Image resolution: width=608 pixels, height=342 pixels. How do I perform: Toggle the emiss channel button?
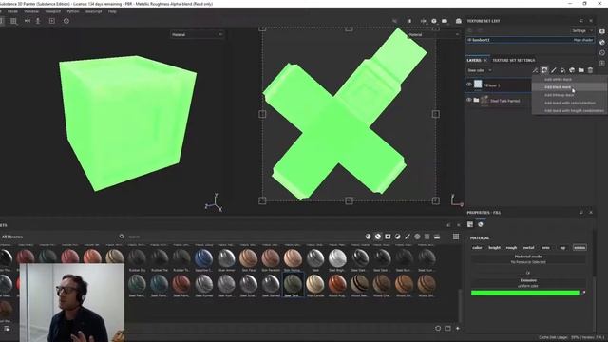[579, 247]
